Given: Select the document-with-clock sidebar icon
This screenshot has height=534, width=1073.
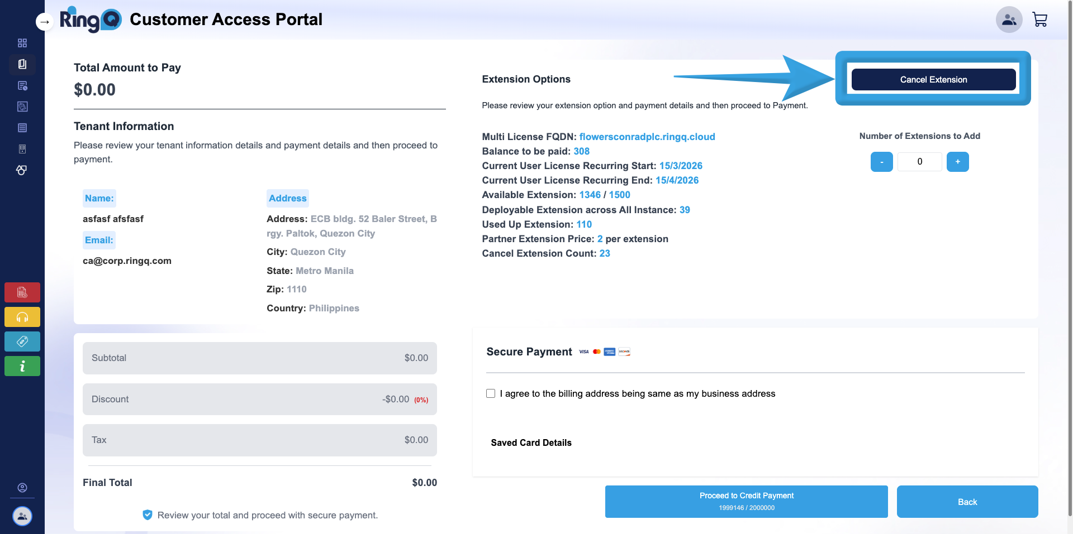Looking at the screenshot, I should coord(22,85).
